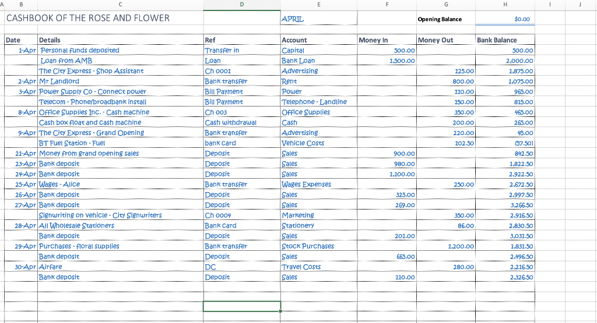Click the 'Ch 003' ref cell

[242, 112]
